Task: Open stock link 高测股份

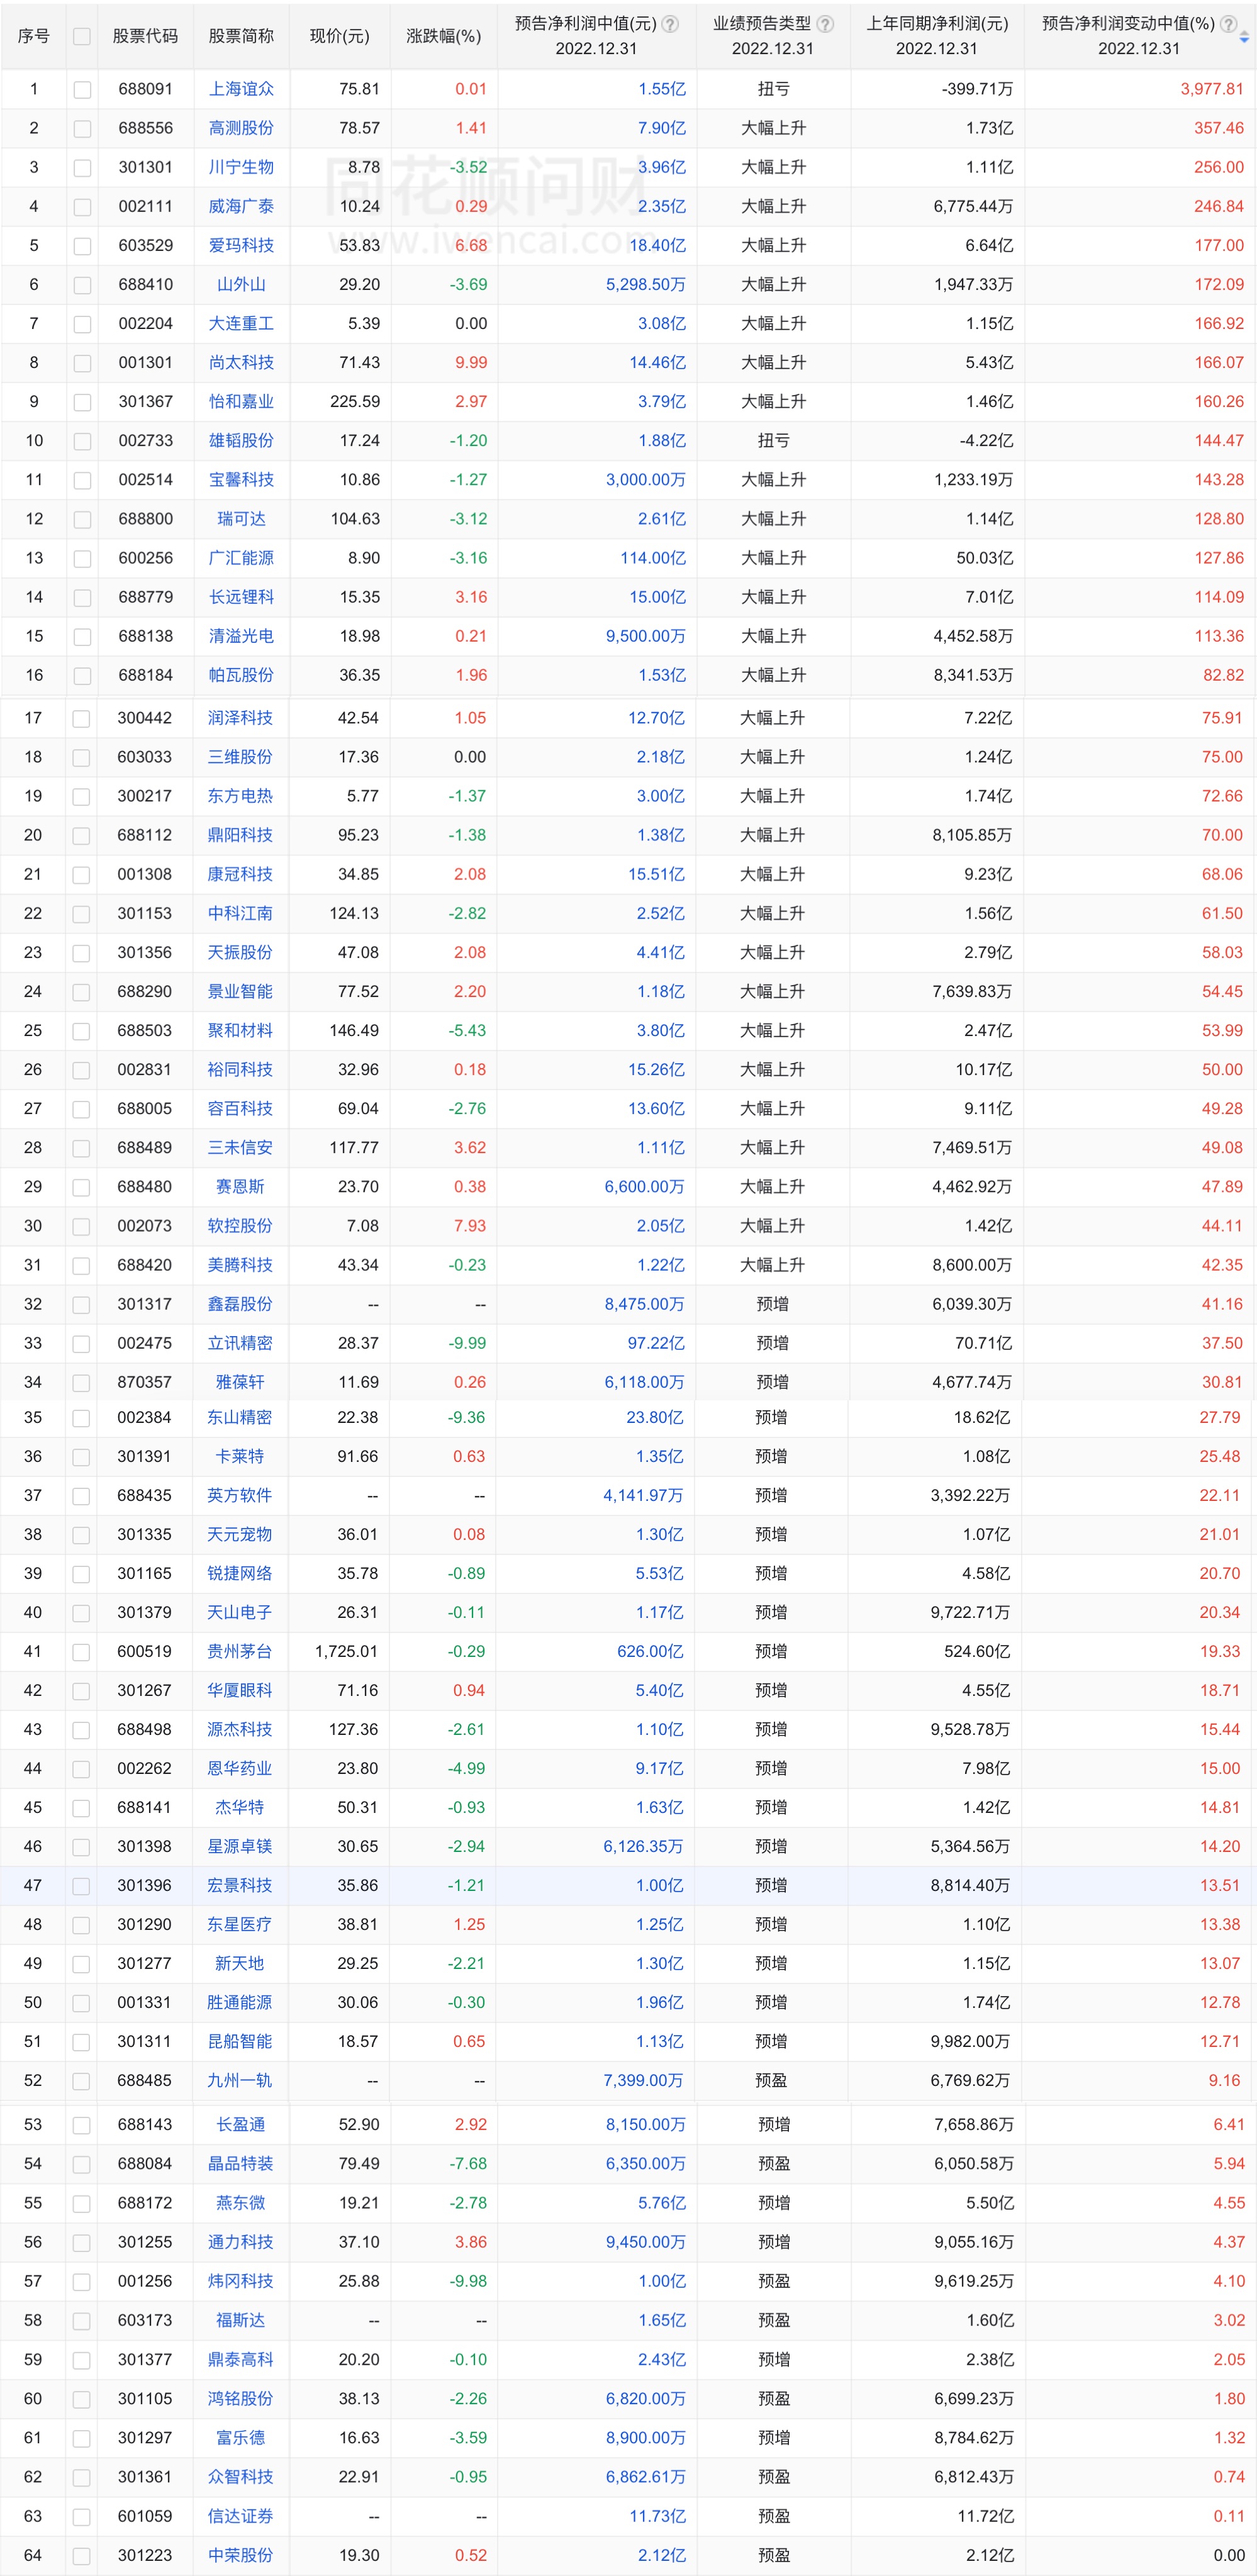Action: point(241,128)
